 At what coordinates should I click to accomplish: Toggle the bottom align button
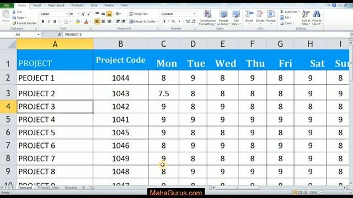pyautogui.click(x=109, y=14)
